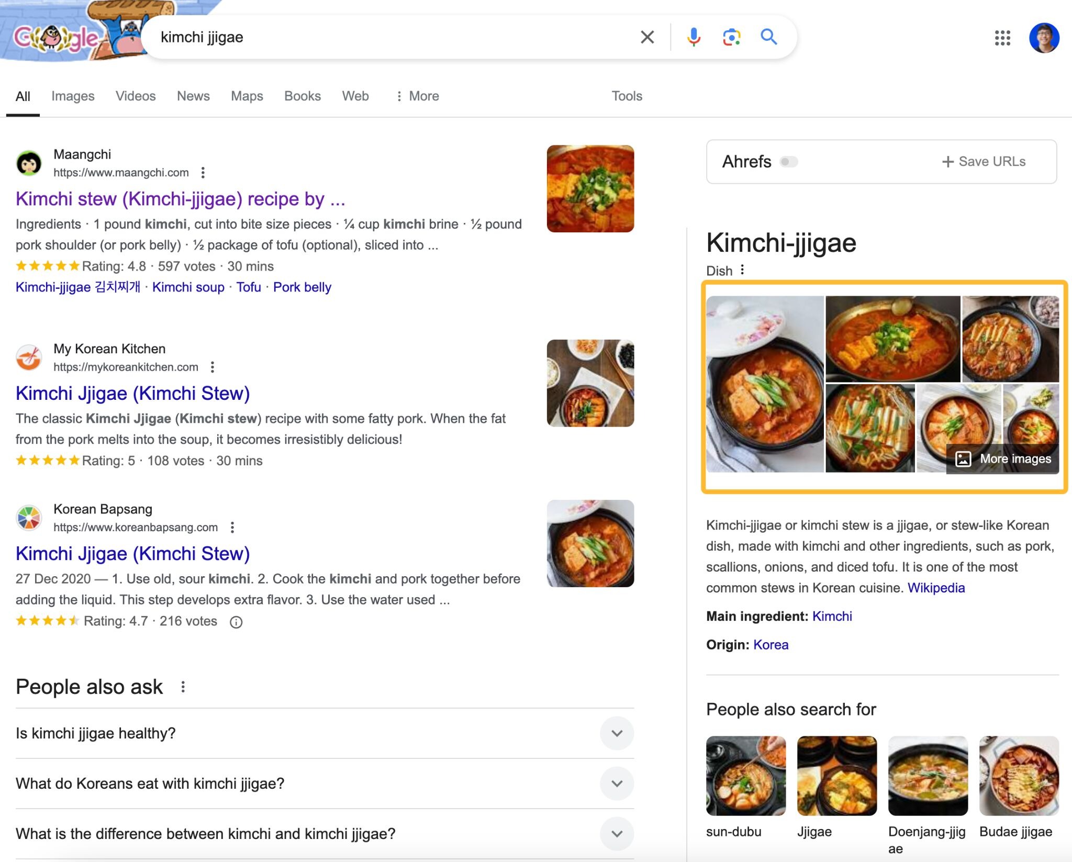The height and width of the screenshot is (862, 1072).
Task: Expand the kimchi difference question
Action: [616, 834]
